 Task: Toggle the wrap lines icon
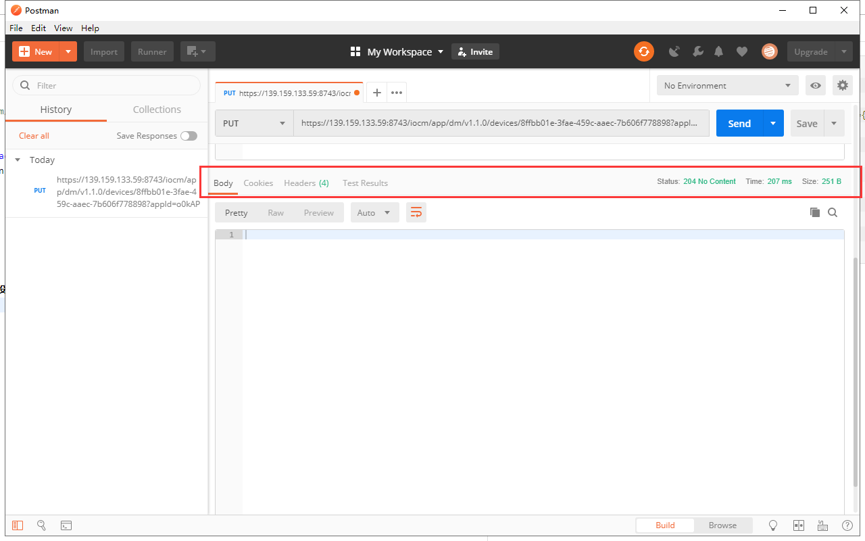(416, 212)
